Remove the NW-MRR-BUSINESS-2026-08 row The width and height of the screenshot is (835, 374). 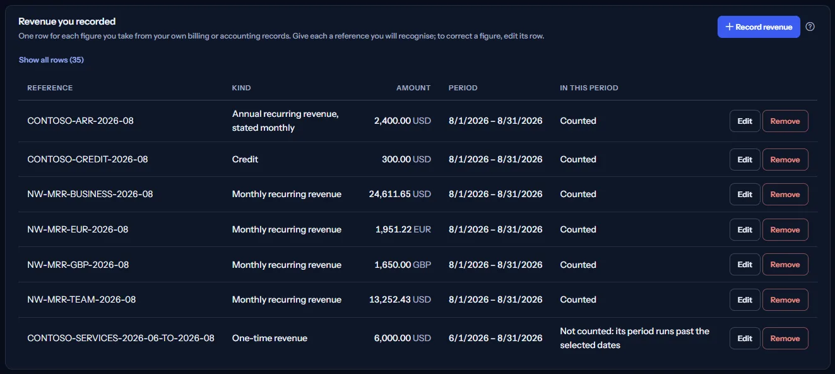pyautogui.click(x=785, y=195)
